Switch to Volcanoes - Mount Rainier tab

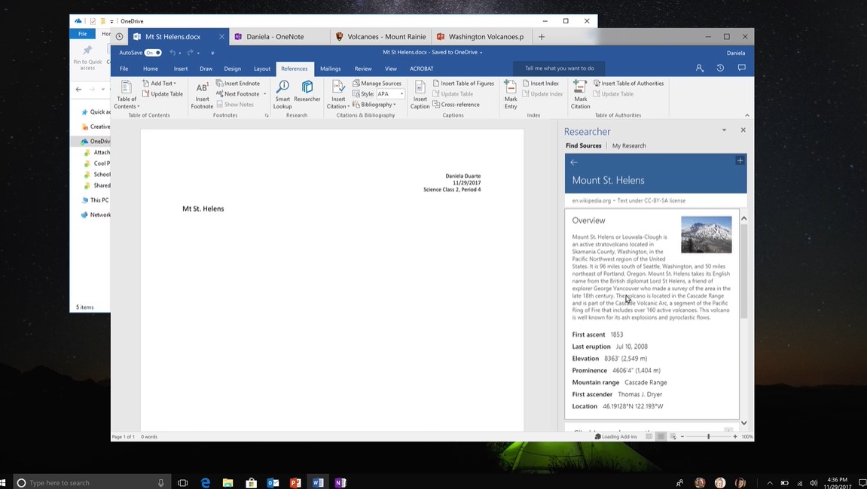click(x=381, y=36)
